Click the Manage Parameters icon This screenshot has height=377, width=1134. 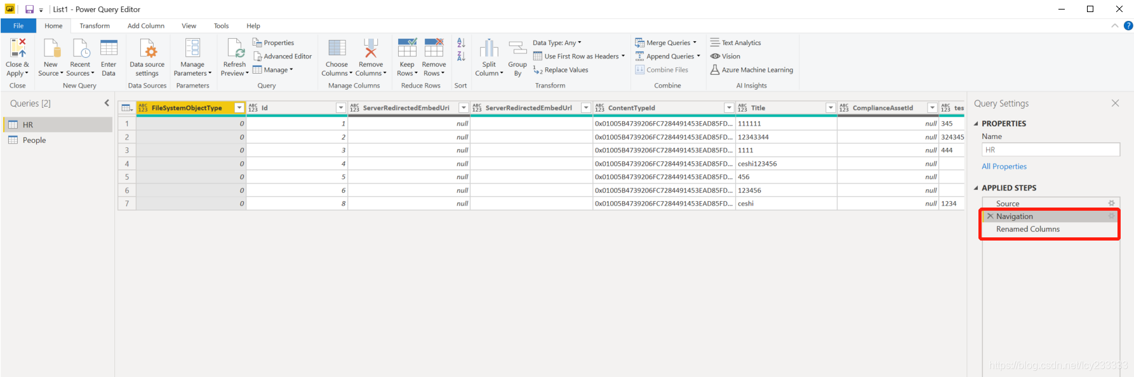pyautogui.click(x=192, y=48)
